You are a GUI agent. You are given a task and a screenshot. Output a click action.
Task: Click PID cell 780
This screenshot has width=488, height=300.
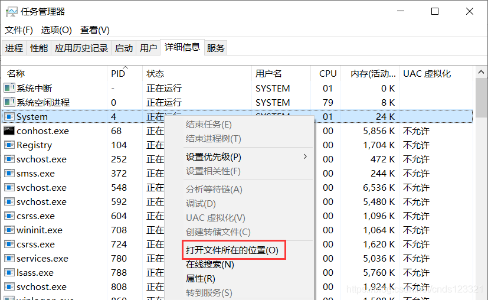tap(119, 258)
